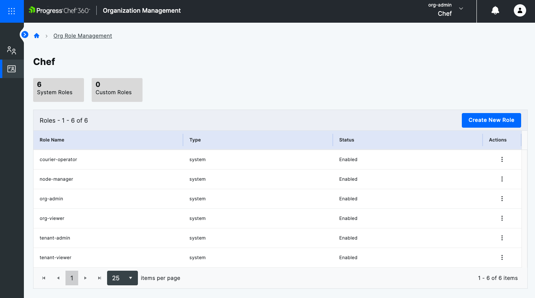Open the actions menu for courier-operator role
This screenshot has height=298, width=535.
[502, 159]
